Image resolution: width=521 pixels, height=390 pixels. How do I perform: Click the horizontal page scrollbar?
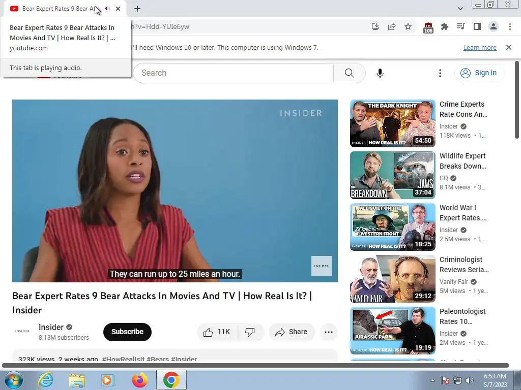coord(255,366)
